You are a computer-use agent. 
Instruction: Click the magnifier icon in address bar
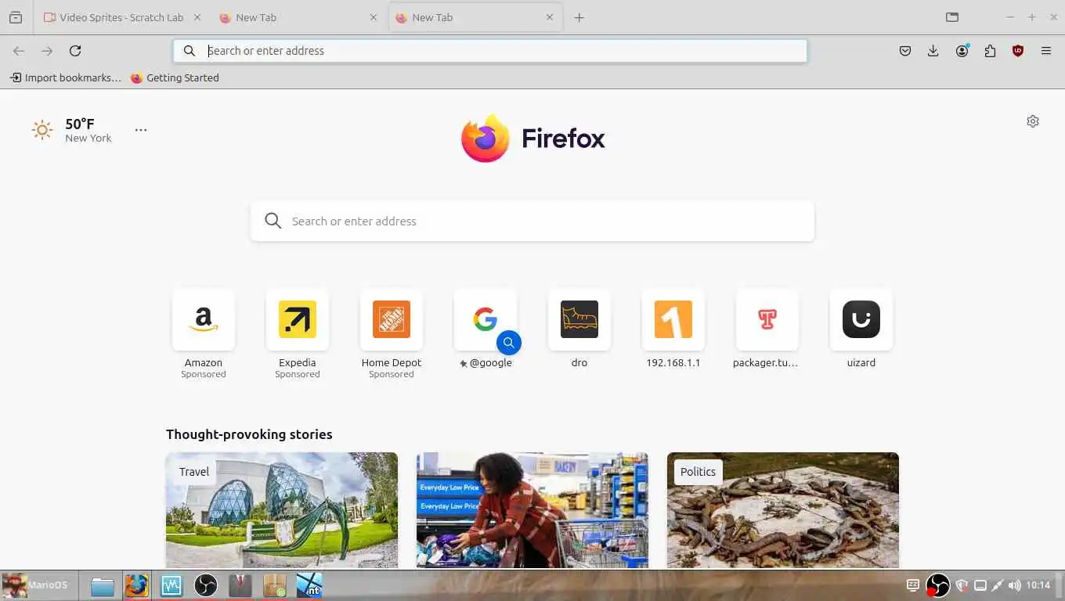(x=190, y=51)
